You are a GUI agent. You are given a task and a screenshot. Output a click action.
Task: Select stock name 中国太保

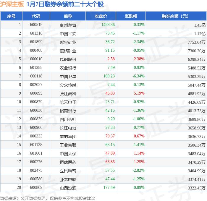click(x=68, y=154)
